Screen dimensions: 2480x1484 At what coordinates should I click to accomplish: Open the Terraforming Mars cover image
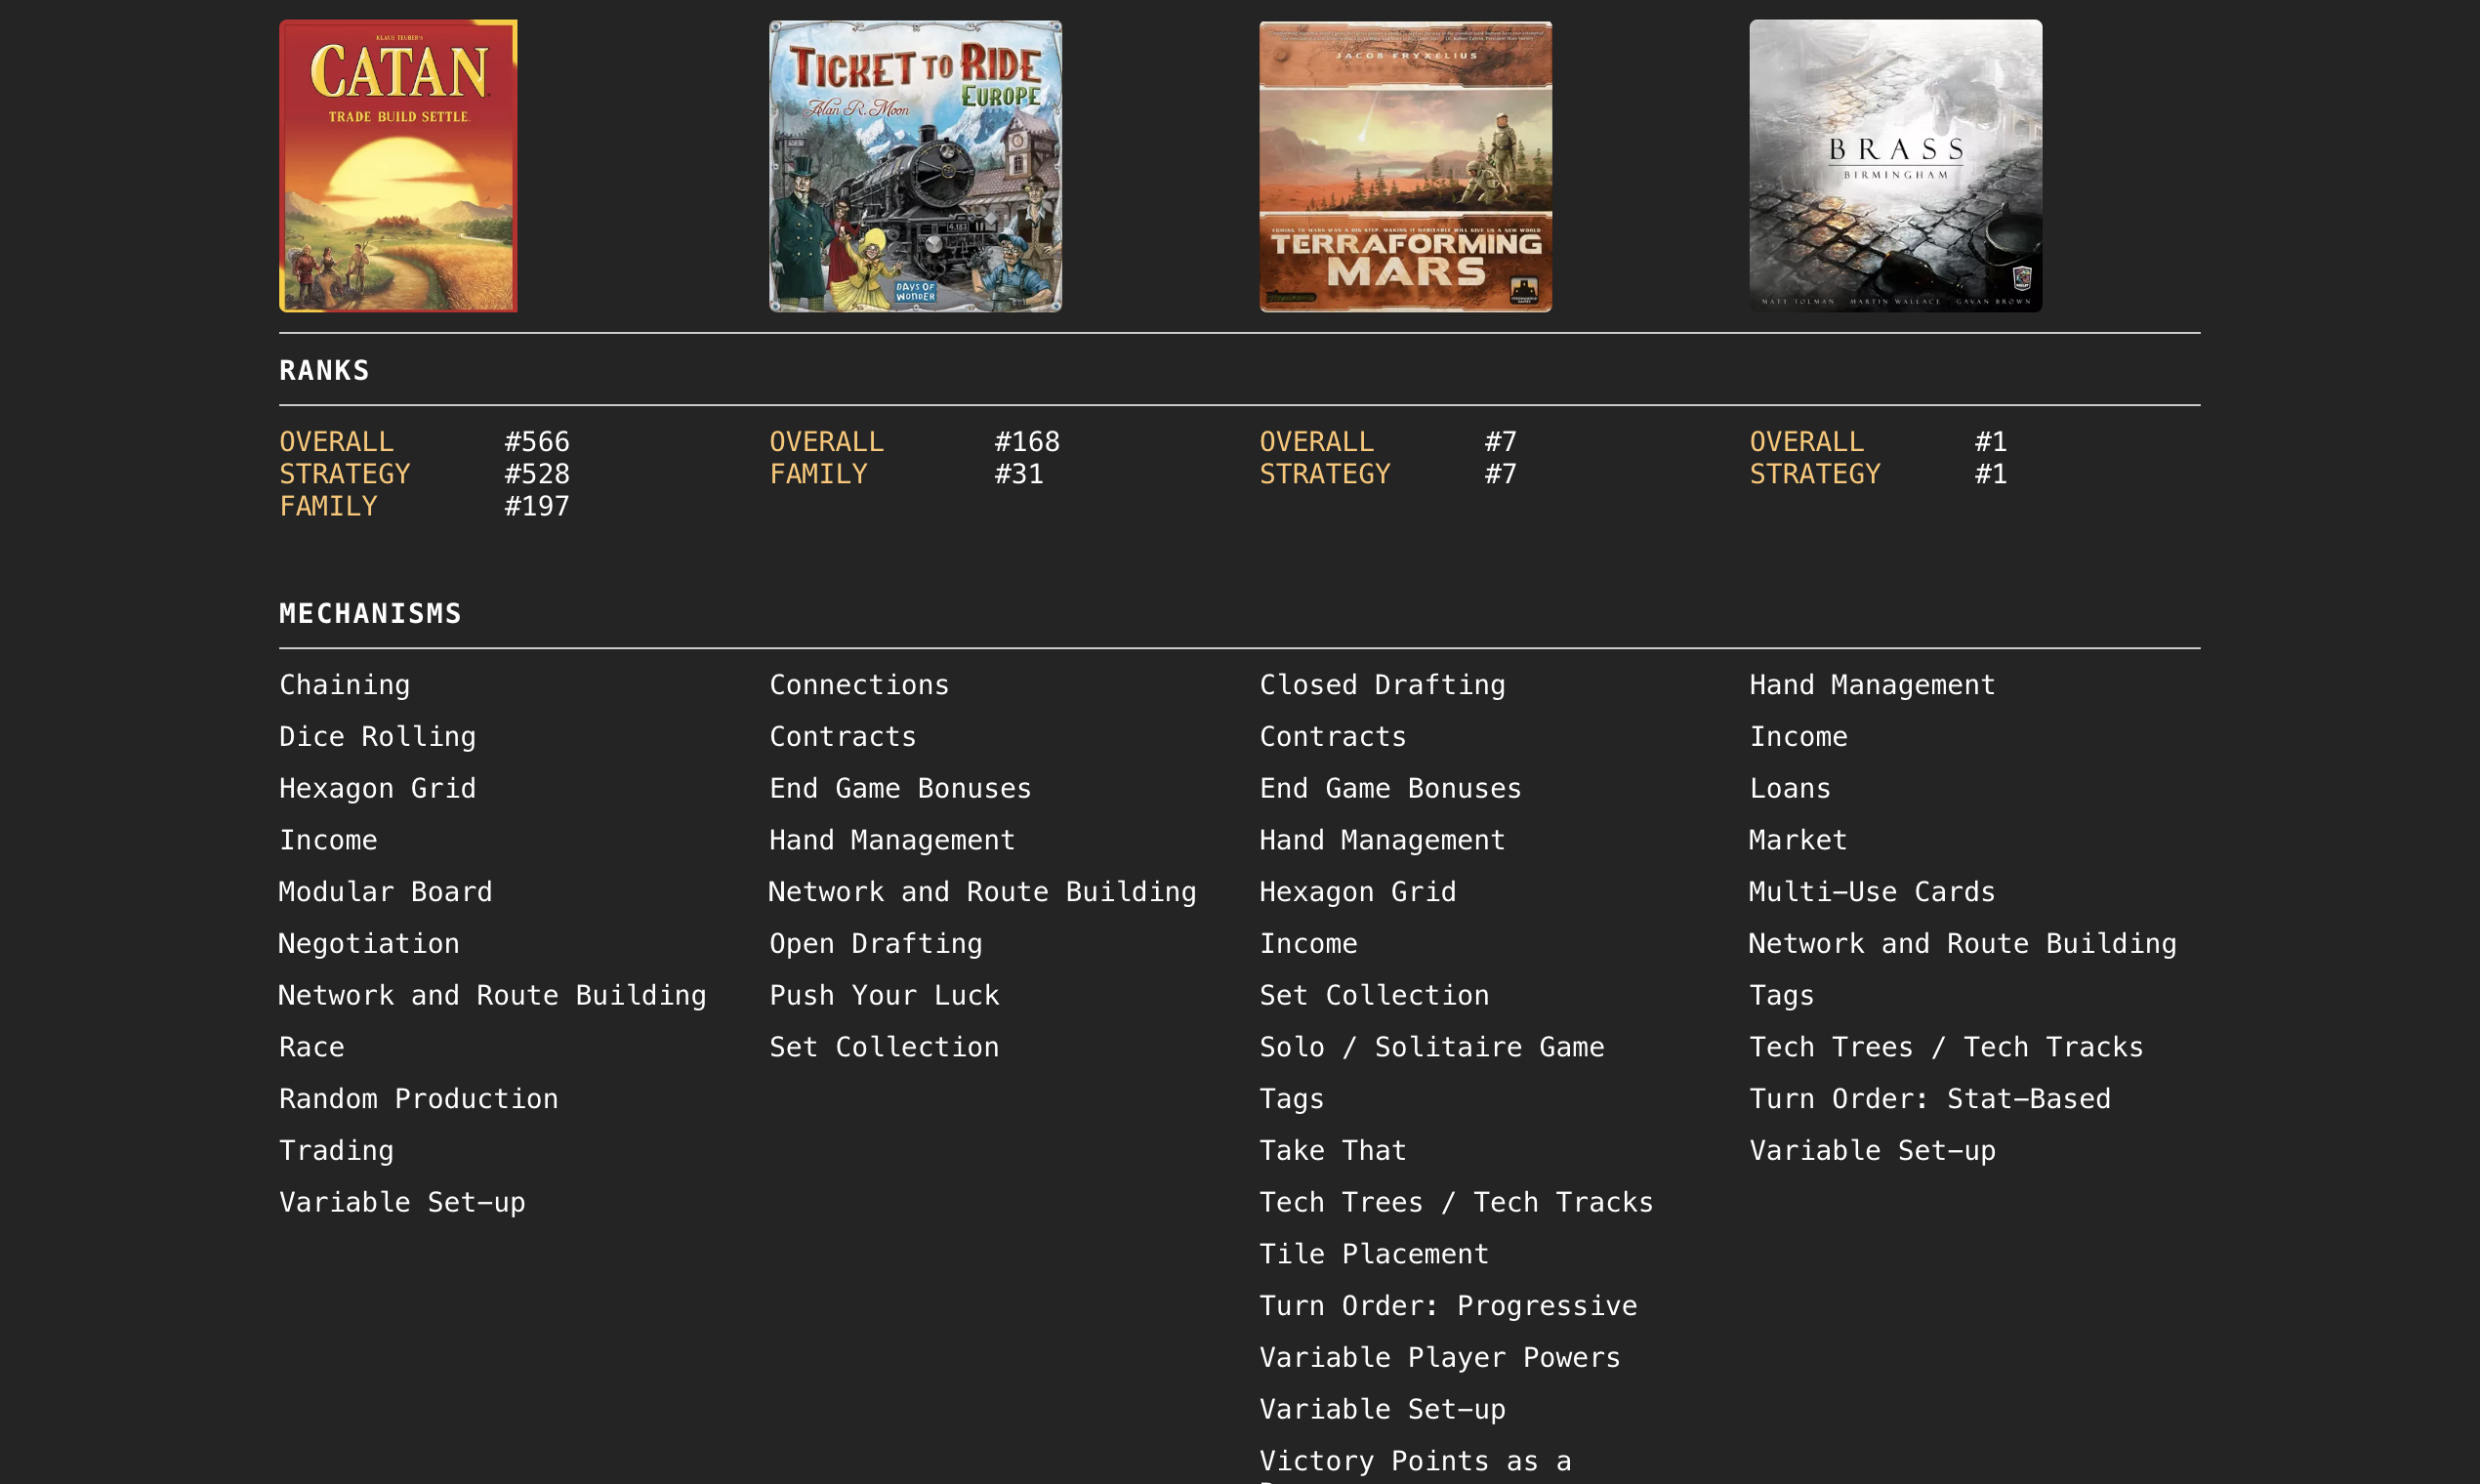[x=1405, y=166]
